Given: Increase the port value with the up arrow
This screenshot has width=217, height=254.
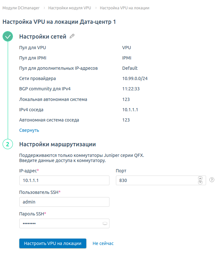Looking at the screenshot, I should coord(200,178).
